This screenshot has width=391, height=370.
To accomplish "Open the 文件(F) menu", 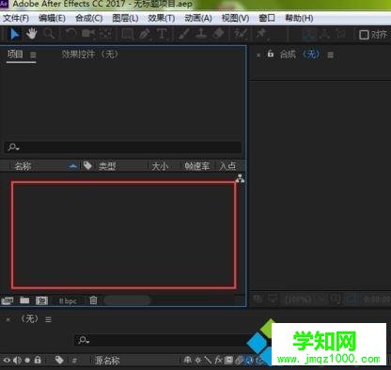I will [x=16, y=18].
